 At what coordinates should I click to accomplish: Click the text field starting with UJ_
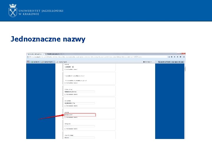tap(79, 103)
